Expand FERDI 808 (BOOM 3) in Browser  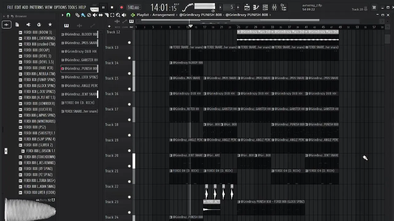pyautogui.click(x=20, y=32)
